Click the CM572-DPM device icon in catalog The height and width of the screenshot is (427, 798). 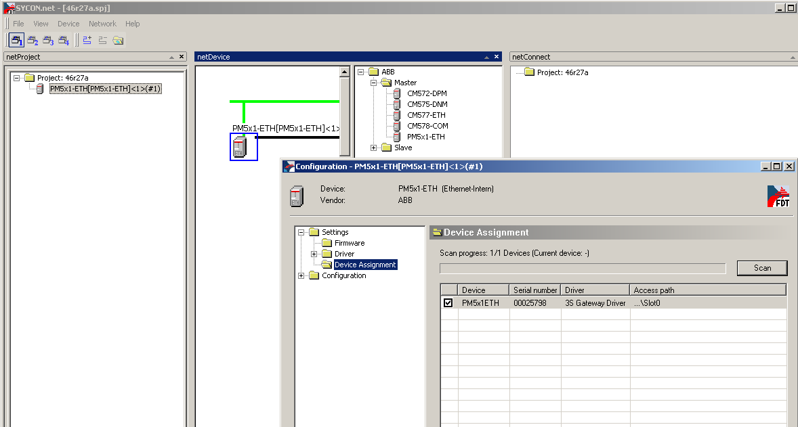pyautogui.click(x=397, y=93)
